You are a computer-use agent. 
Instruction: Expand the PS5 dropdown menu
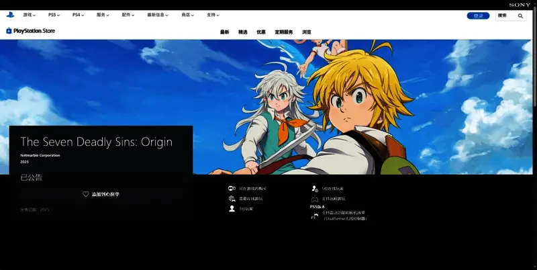pos(54,15)
